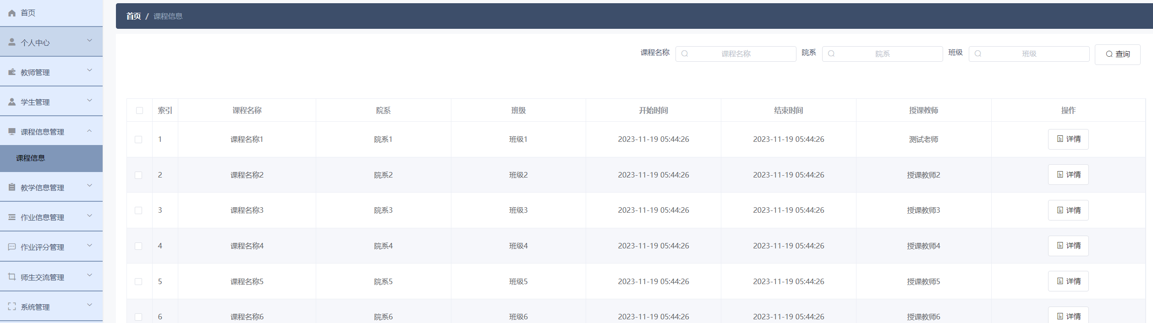Screen dimensions: 1153x323
Task: Focus the 班级 search input
Action: pyautogui.click(x=1029, y=54)
